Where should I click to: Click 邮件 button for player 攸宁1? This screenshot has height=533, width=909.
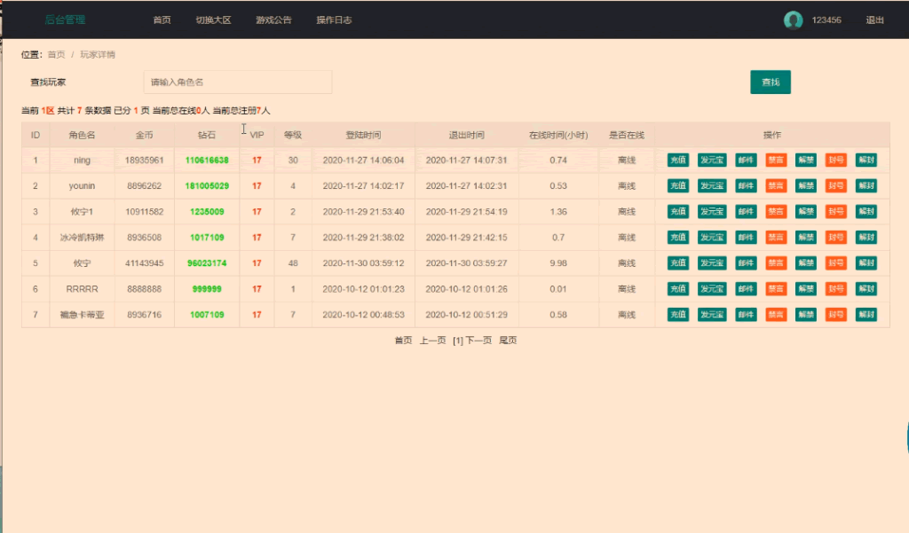tap(746, 212)
